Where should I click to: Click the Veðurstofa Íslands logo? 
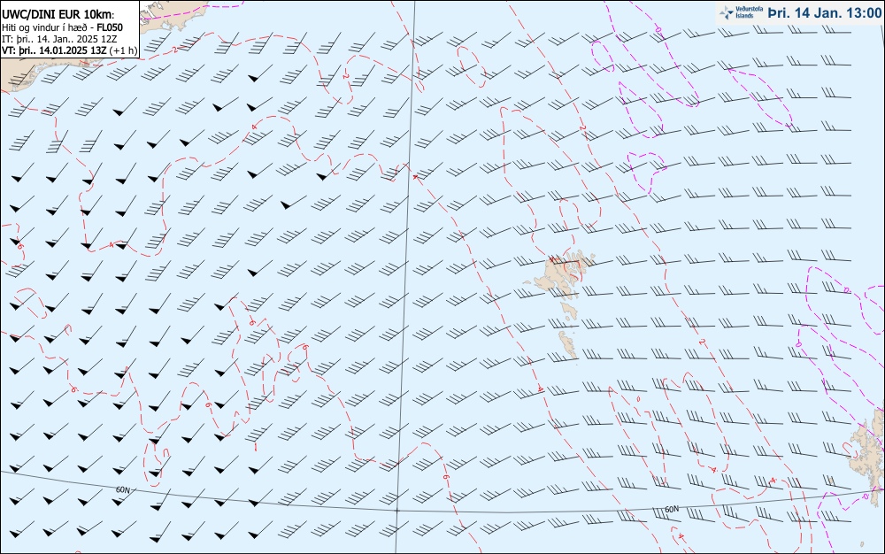(x=741, y=12)
